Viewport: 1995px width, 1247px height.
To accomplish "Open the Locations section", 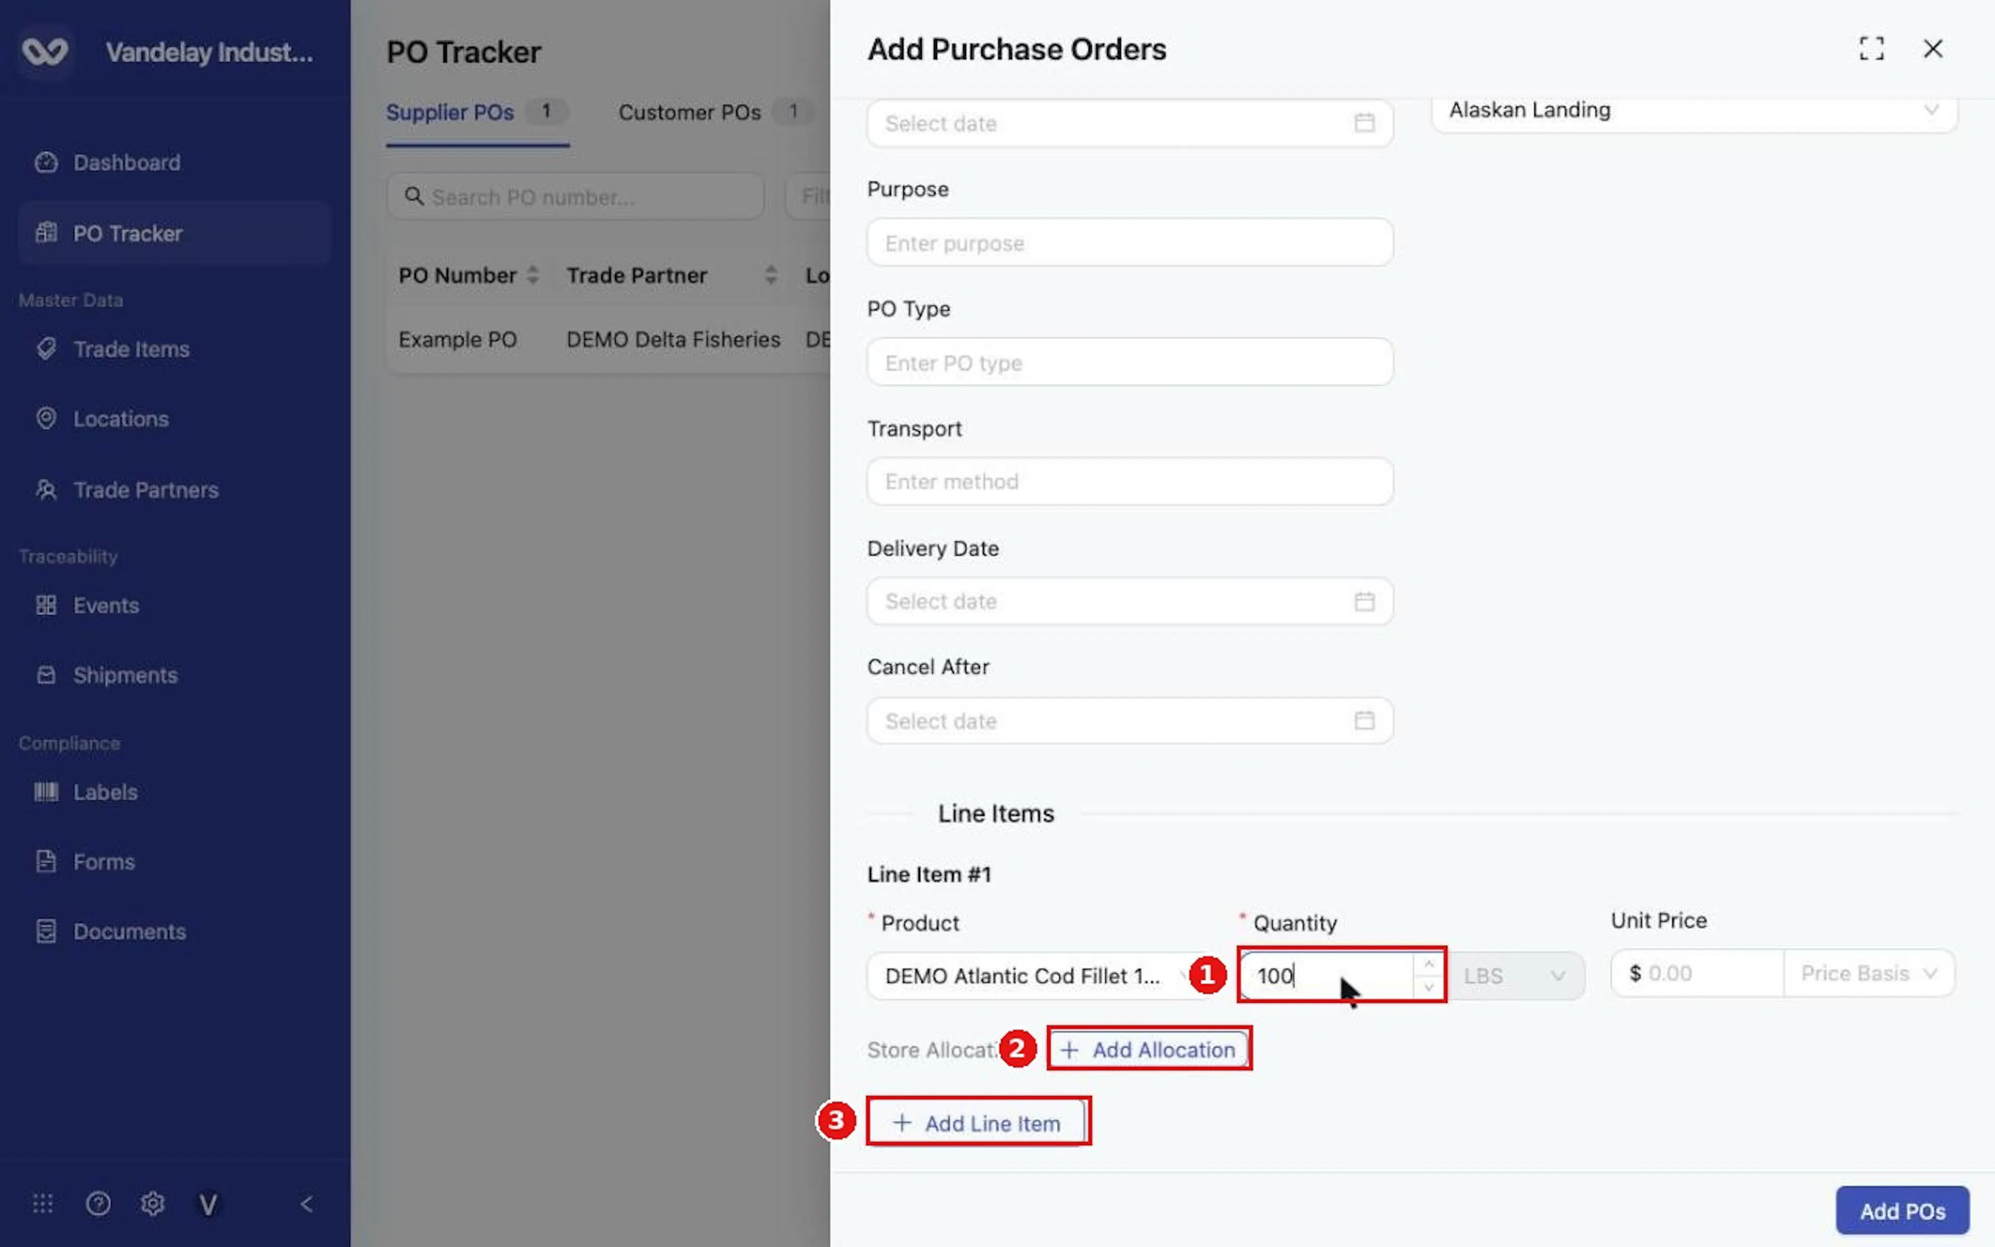I will [x=174, y=419].
